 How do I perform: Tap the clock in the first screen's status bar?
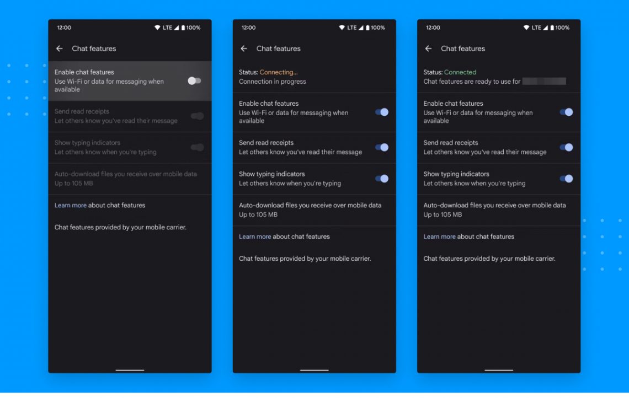[x=66, y=27]
